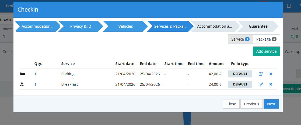The image size is (301, 125).
Task: Click DEFAULT folio type for Breakfast
Action: tap(240, 84)
